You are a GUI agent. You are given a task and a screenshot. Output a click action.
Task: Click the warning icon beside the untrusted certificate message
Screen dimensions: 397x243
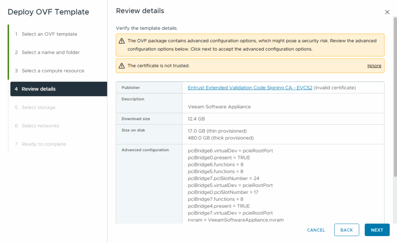tap(122, 66)
